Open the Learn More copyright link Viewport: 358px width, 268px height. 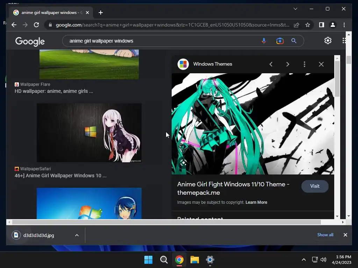256,202
